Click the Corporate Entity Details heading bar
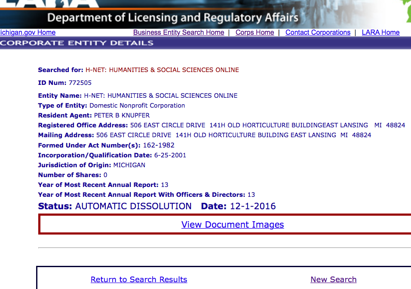Screen dimensions: 411x289 (77, 43)
